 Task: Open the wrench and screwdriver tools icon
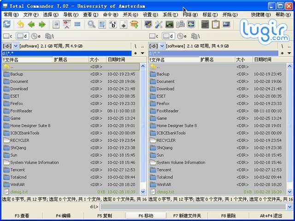click(159, 24)
